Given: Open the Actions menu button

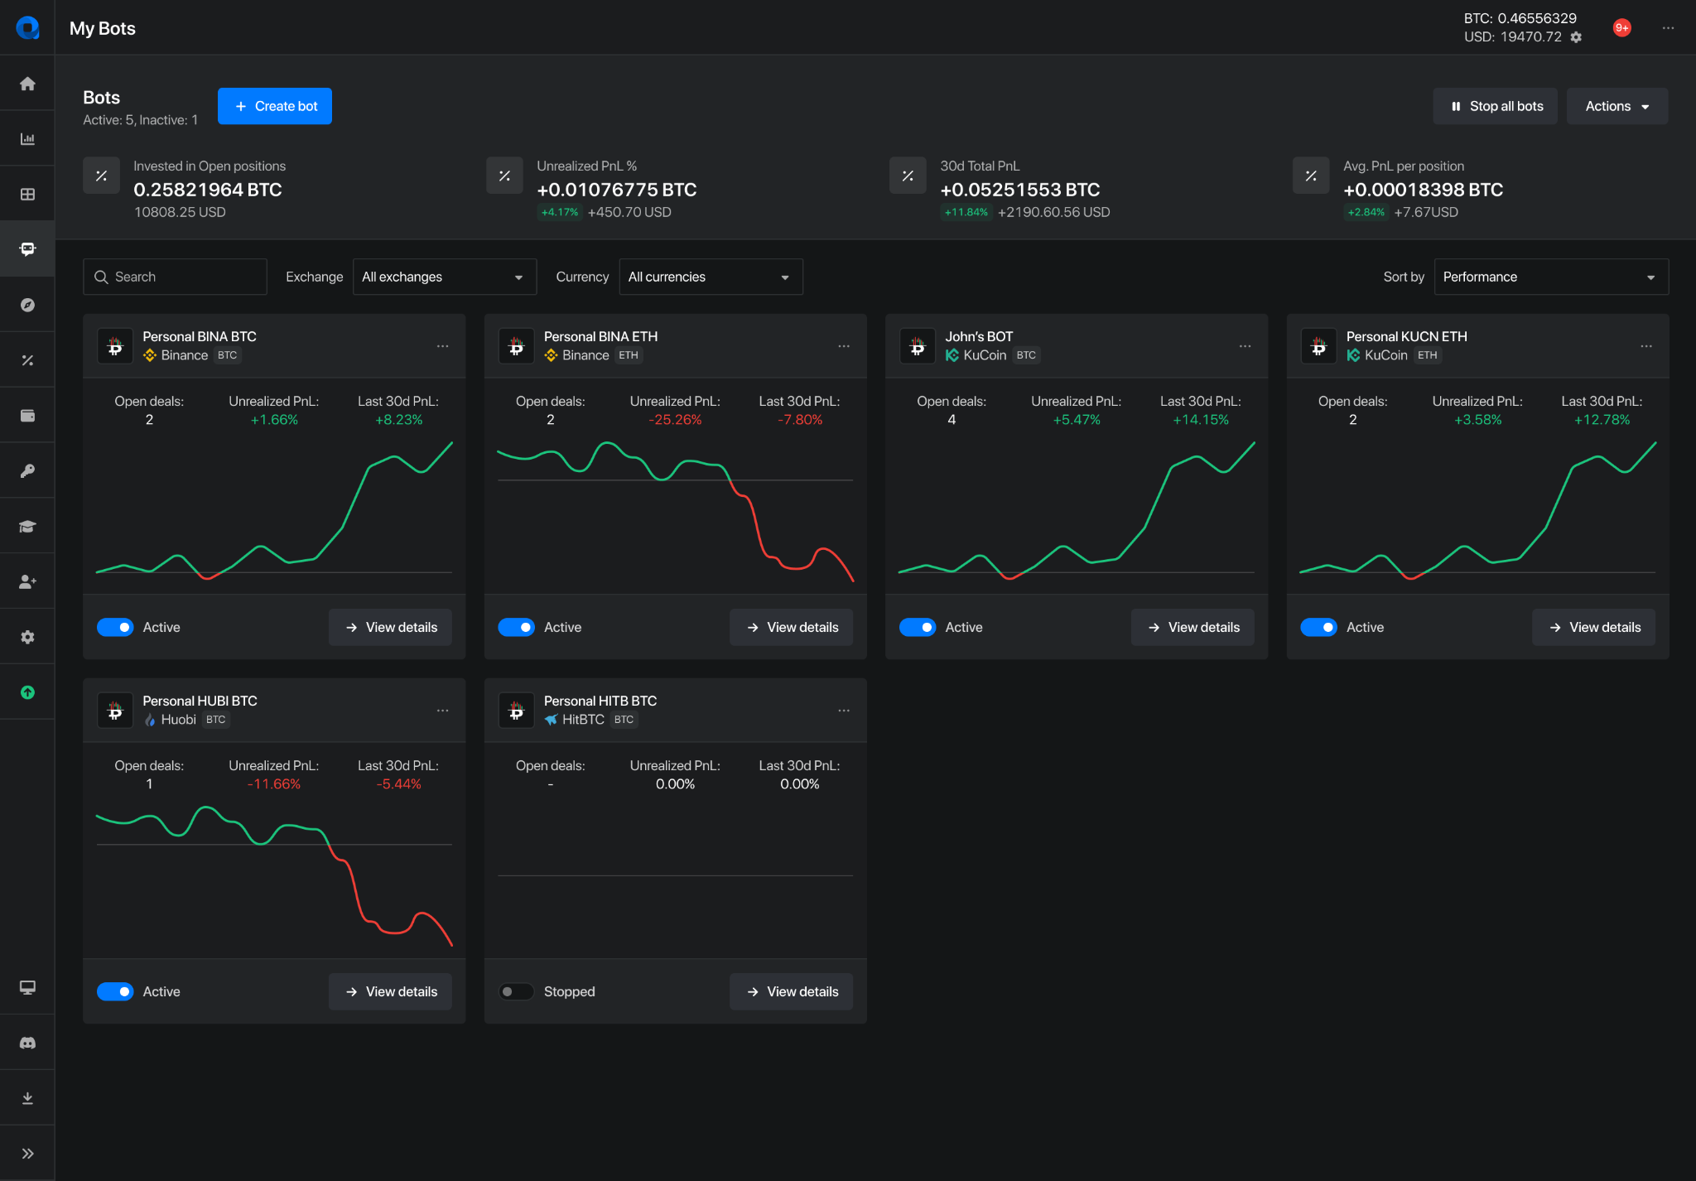Looking at the screenshot, I should (1616, 106).
